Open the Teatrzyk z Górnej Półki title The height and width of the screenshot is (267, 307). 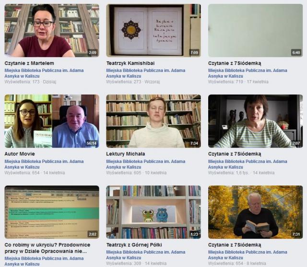point(134,244)
